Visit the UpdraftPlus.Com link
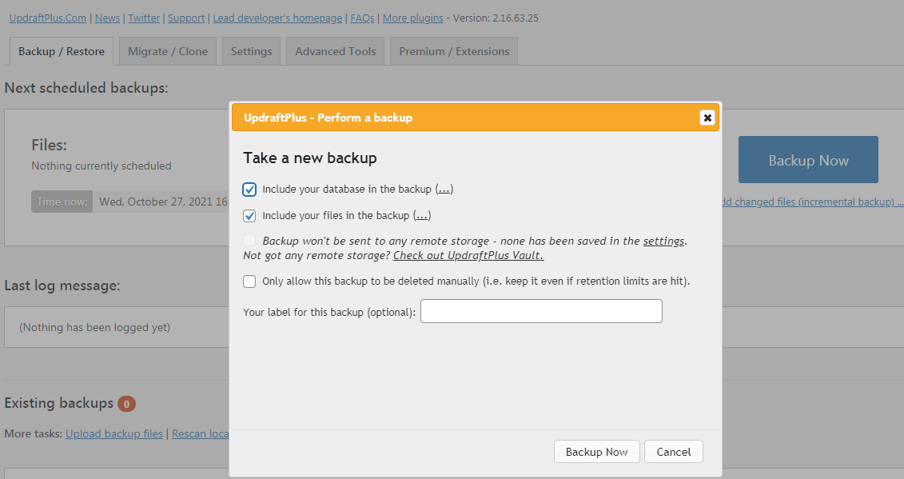 48,18
